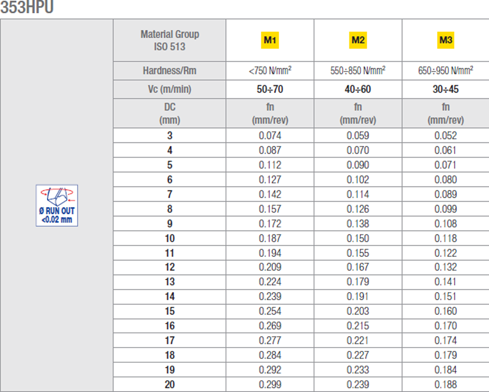Viewport: 489px width, 392px height.
Task: Select feed value 0.209
Action: (270, 267)
